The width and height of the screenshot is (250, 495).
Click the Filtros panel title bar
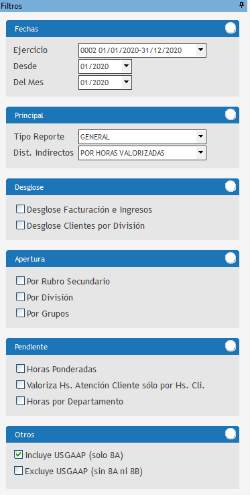(123, 5)
